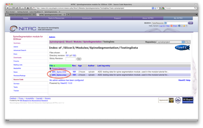Screen dimensions: 203x128
Task: Open revision 151 for MRI_Spine.mhd
Action: point(74,72)
